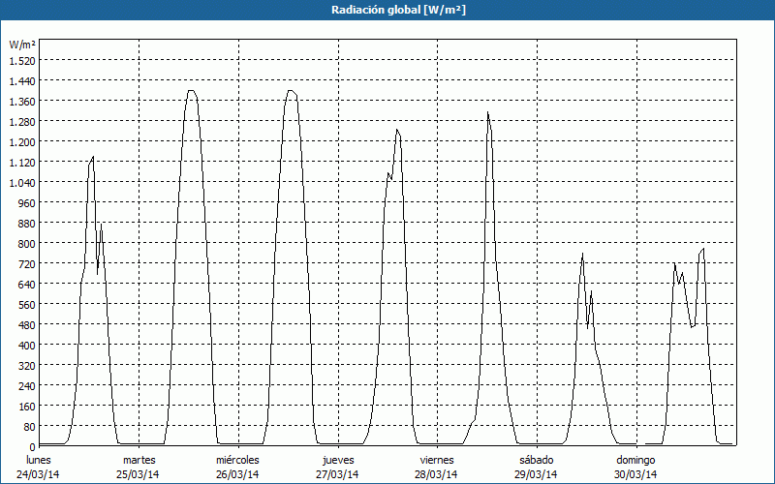Click the W/m² unit label above the axis
This screenshot has height=484, width=775.
coord(22,45)
